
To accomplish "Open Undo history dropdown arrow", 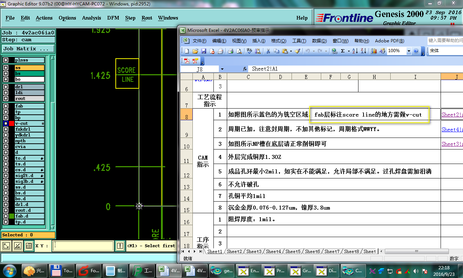I will [313, 51].
